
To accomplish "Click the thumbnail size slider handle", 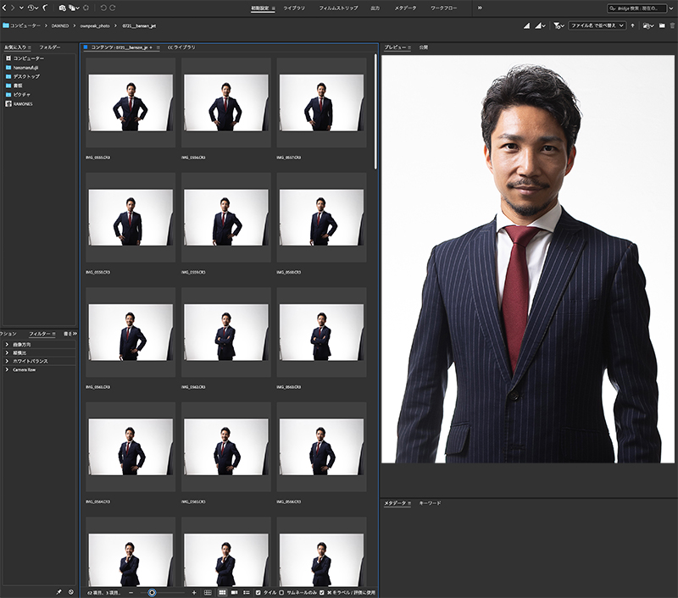I will click(x=152, y=593).
